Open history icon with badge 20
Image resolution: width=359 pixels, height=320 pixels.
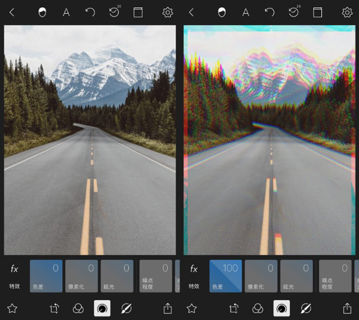point(114,12)
